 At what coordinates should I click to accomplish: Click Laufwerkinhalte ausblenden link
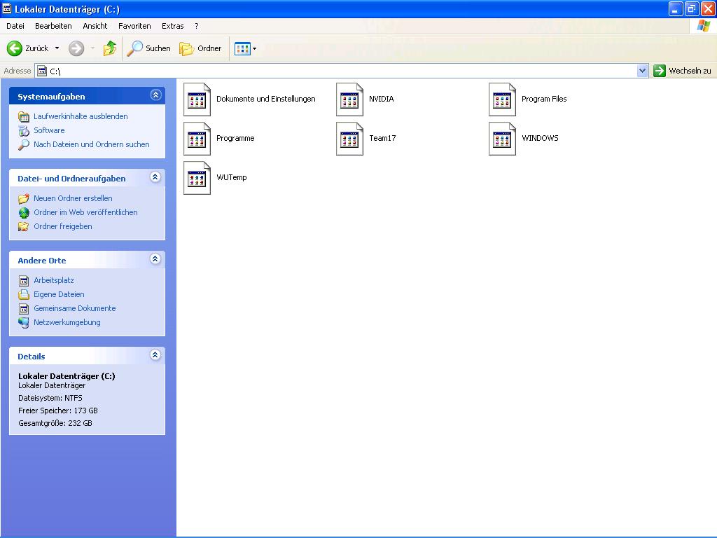coord(81,116)
